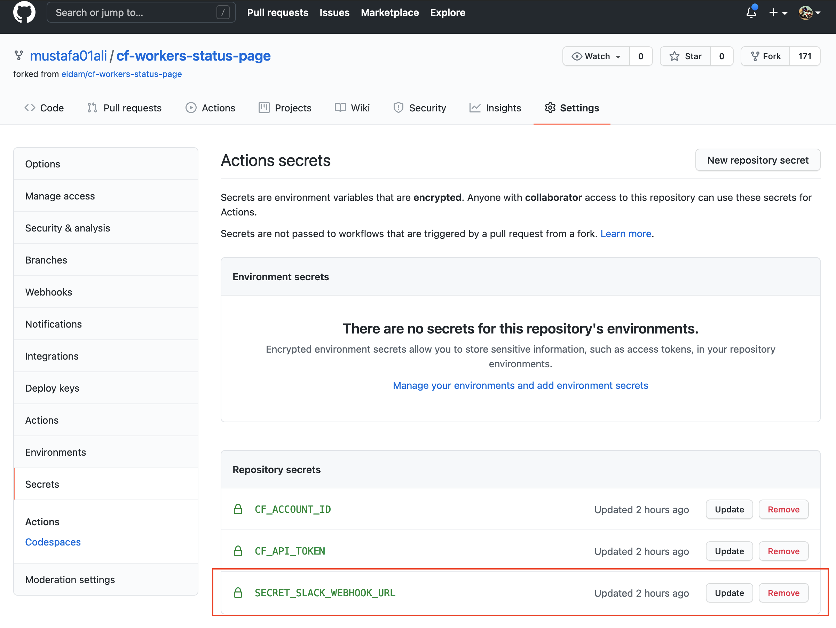Switch to the repository Pull requests tab
836x628 pixels.
[124, 108]
